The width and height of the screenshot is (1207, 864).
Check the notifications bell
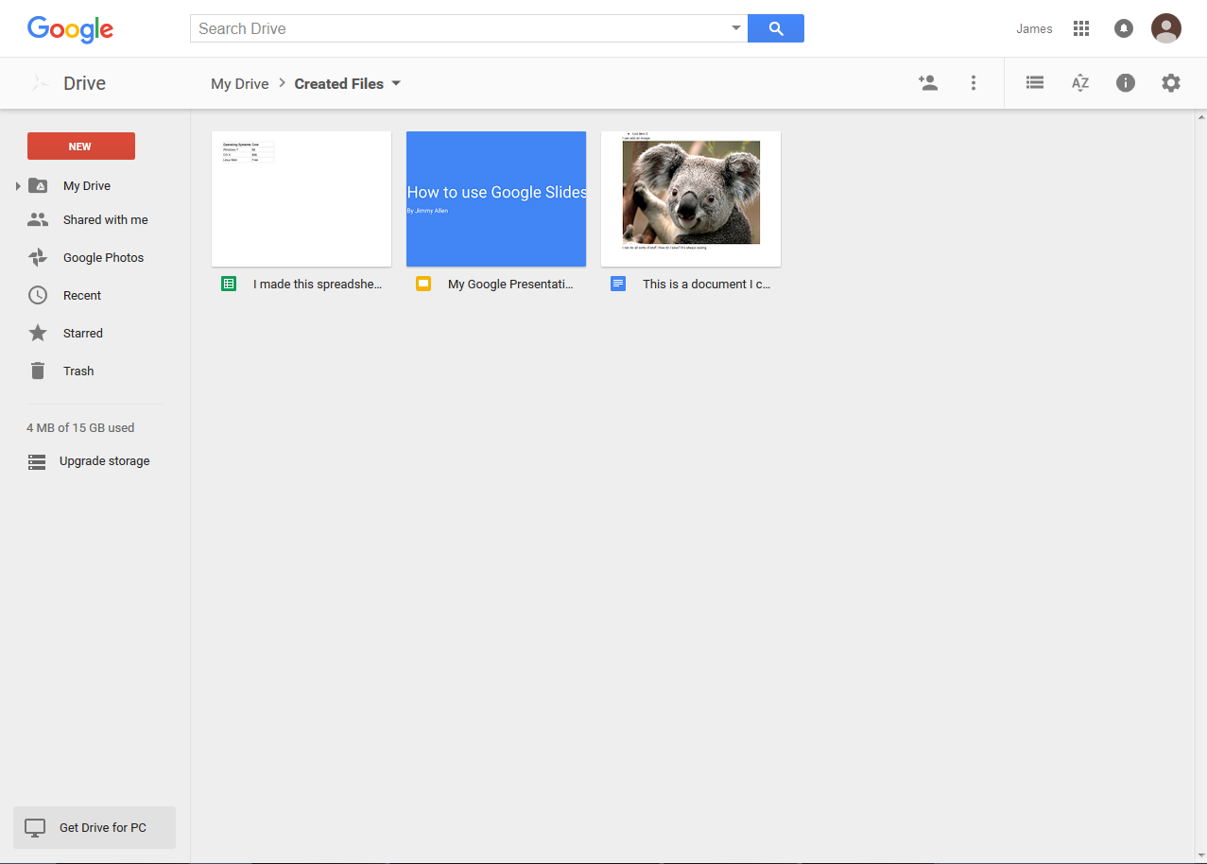point(1124,28)
